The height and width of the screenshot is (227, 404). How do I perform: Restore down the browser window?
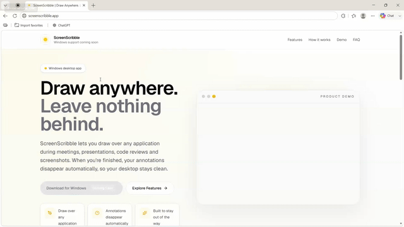point(386,5)
